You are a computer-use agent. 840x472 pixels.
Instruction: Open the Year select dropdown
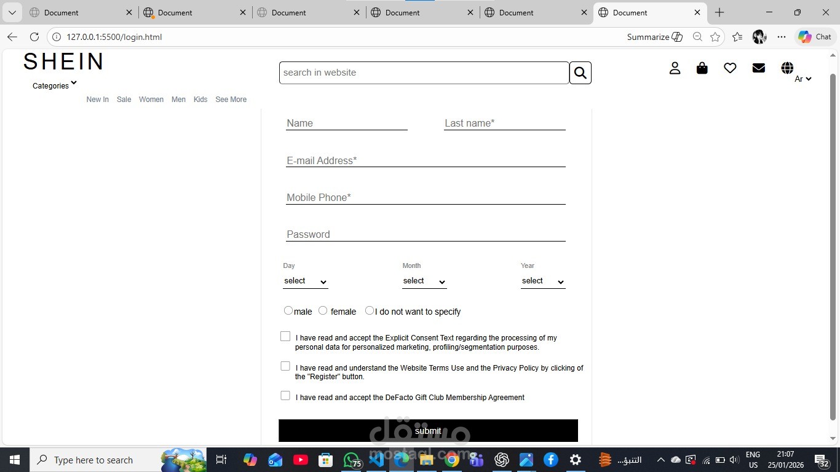(x=543, y=281)
